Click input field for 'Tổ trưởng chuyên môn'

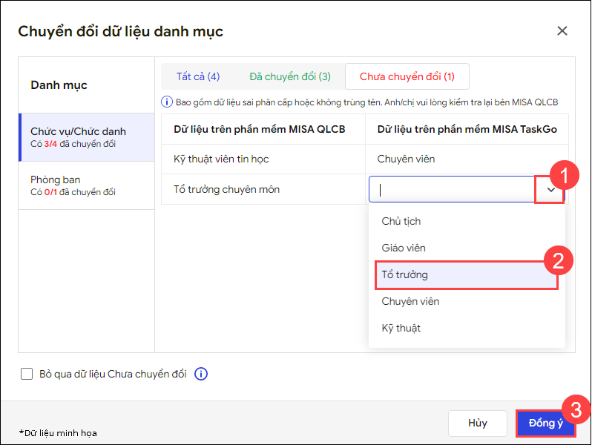[453, 190]
